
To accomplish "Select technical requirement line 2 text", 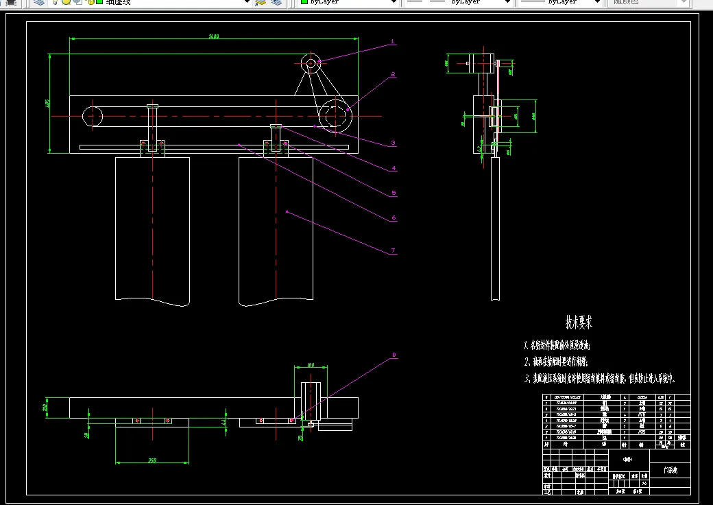I will (556, 362).
